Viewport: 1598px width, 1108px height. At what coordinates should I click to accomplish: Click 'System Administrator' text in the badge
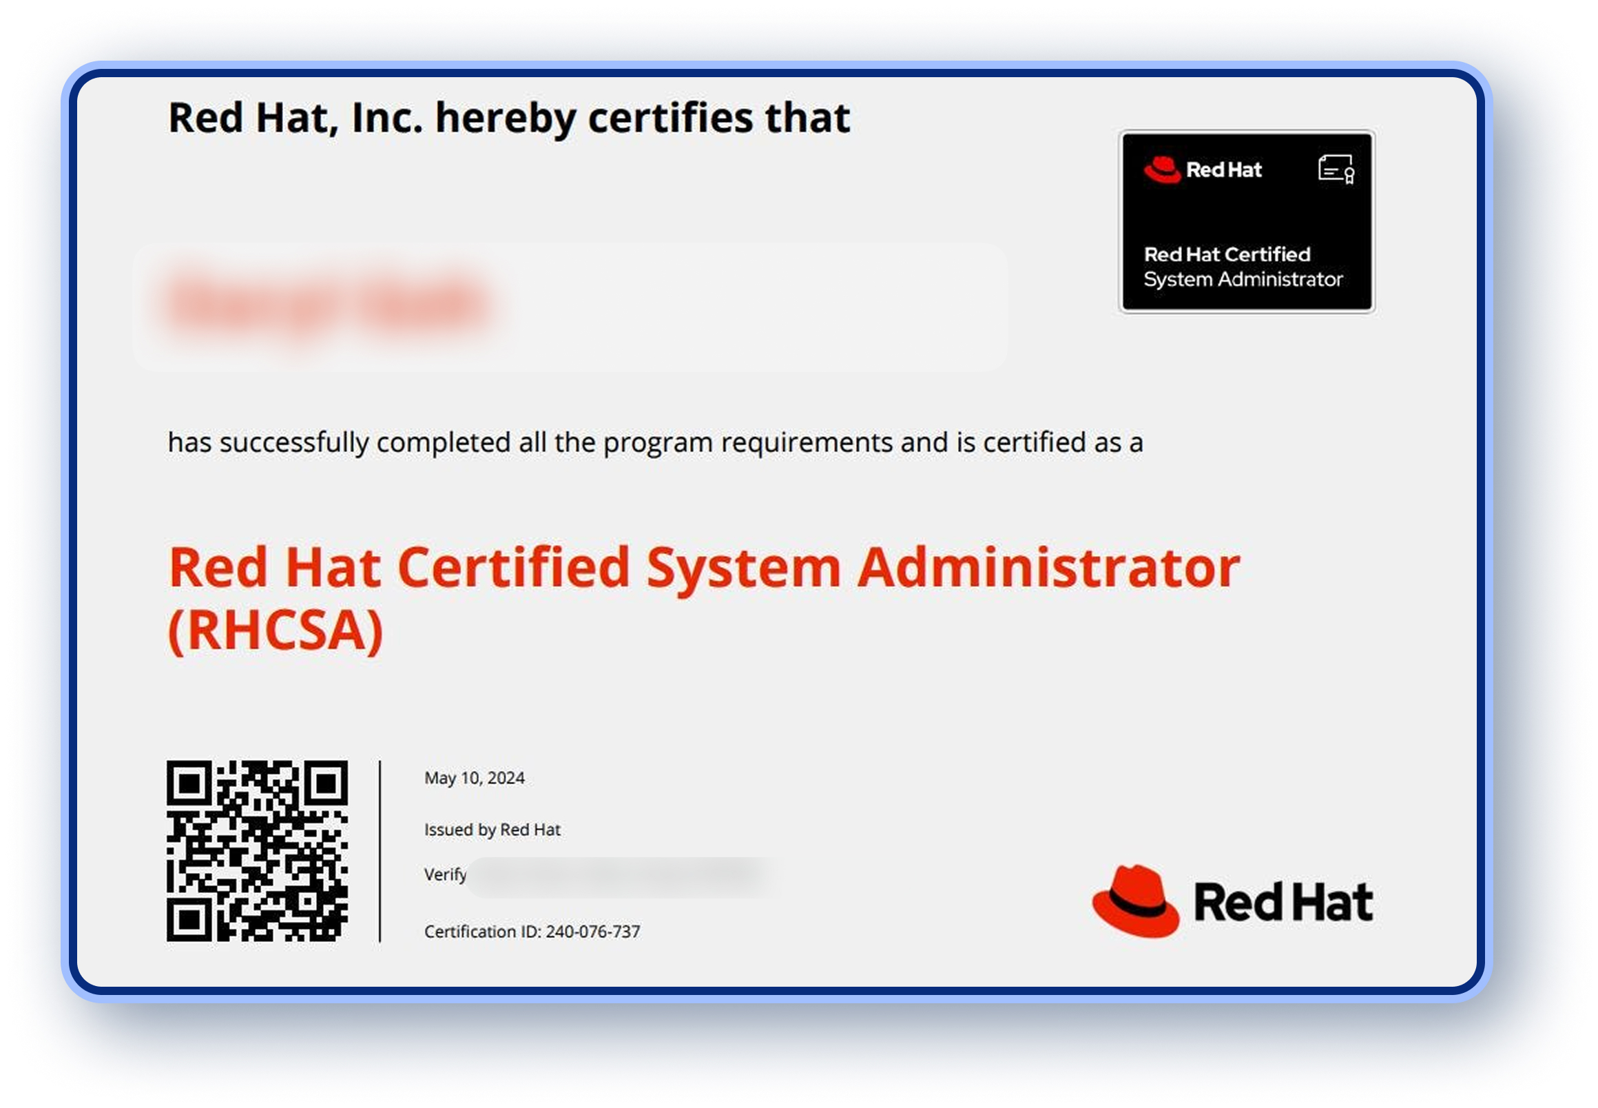point(1243,279)
